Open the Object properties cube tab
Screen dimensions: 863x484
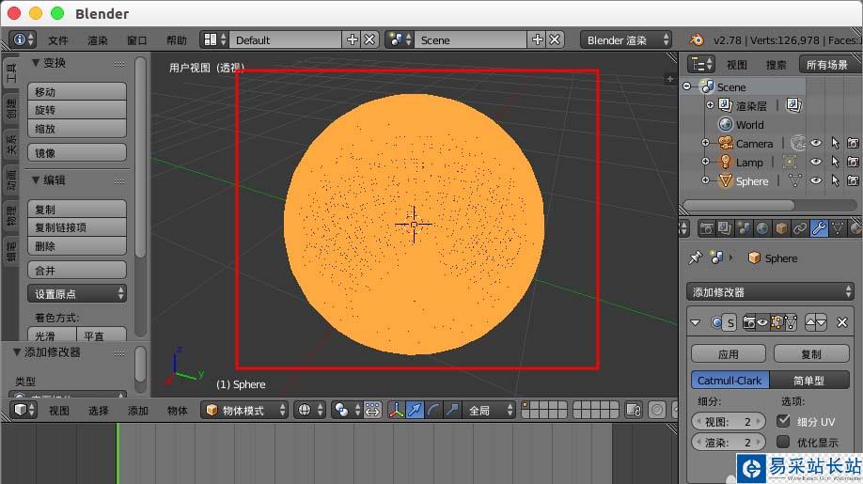click(x=781, y=228)
